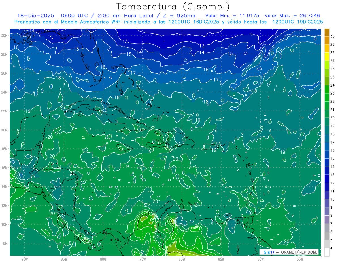This screenshot has height=263, width=340.
Task: Click the 55W longitude axis label
Action: [300, 259]
